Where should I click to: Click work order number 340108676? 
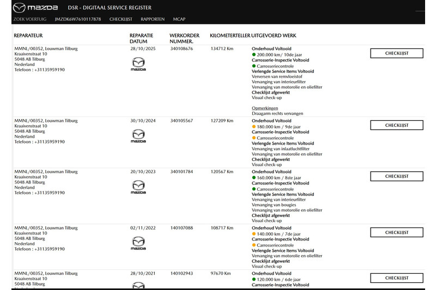181,48
